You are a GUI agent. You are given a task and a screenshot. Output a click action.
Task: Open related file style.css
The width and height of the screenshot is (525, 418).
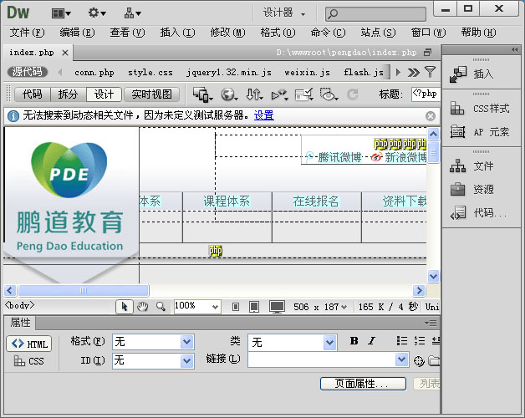pyautogui.click(x=150, y=73)
